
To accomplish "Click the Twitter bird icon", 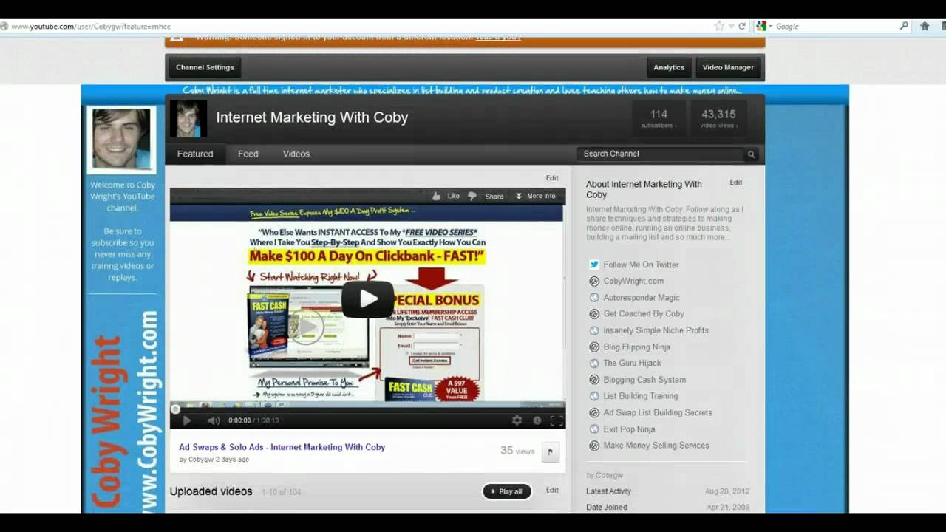I will pyautogui.click(x=594, y=265).
